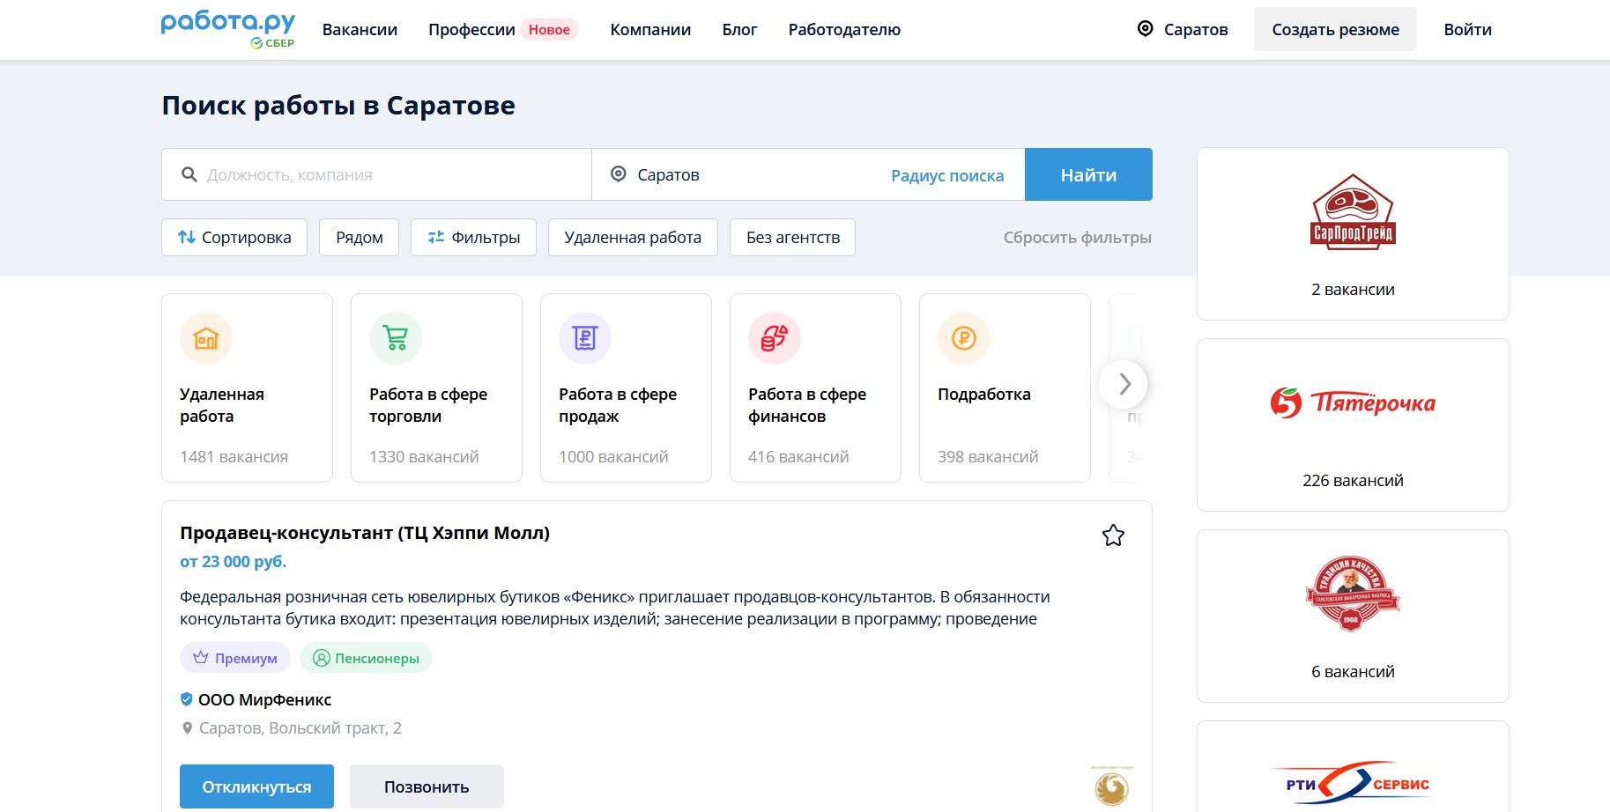Open the Работа в сфере финансов category
Viewport: 1610px width, 812px height.
(x=807, y=405)
